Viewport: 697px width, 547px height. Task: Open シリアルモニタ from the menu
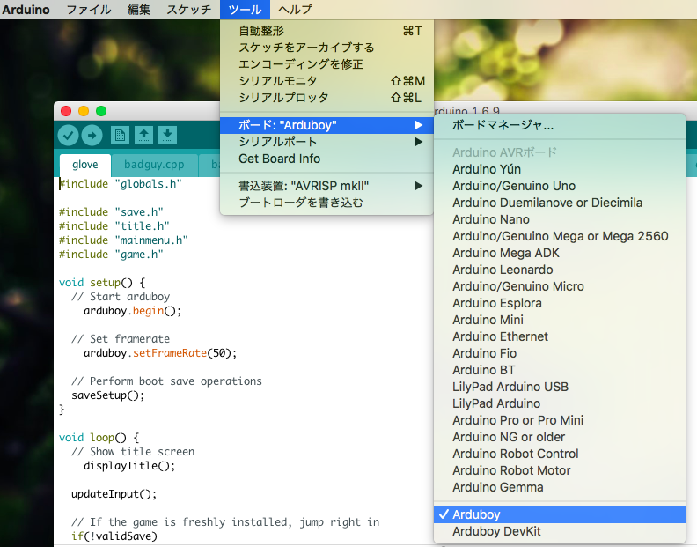pyautogui.click(x=326, y=80)
